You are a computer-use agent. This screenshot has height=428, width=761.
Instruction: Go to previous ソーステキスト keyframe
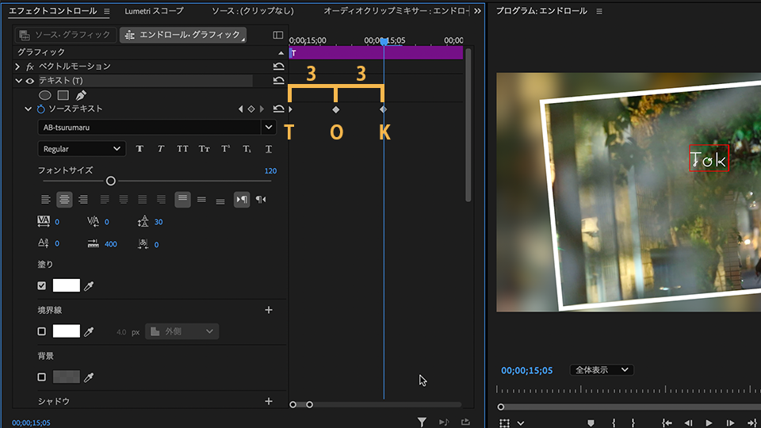tap(241, 109)
